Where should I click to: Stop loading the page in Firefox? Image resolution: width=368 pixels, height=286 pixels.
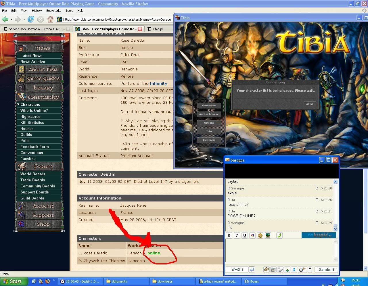tap(41, 19)
